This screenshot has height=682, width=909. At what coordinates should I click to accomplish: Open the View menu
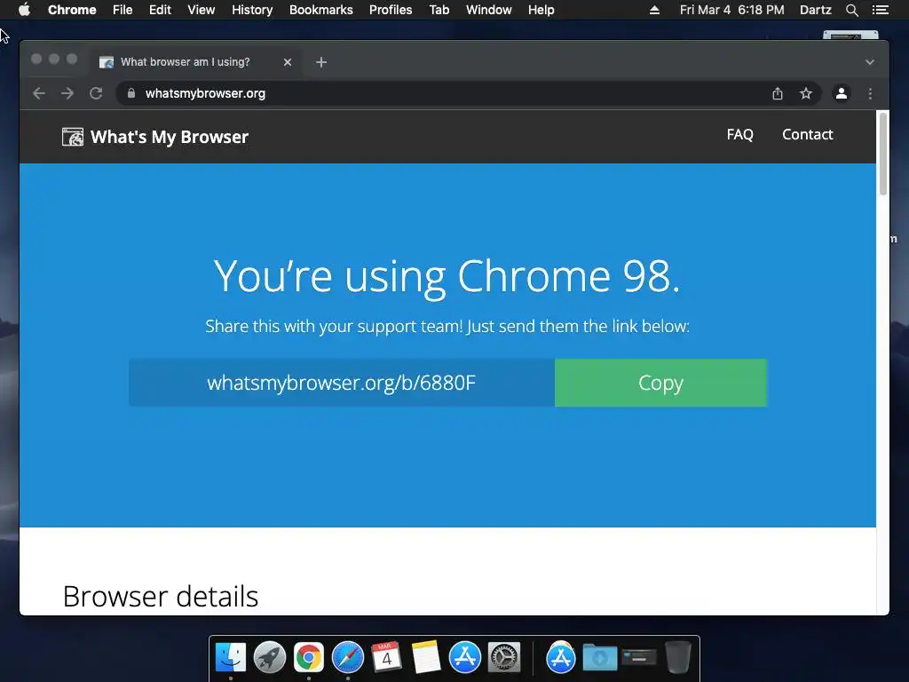202,10
